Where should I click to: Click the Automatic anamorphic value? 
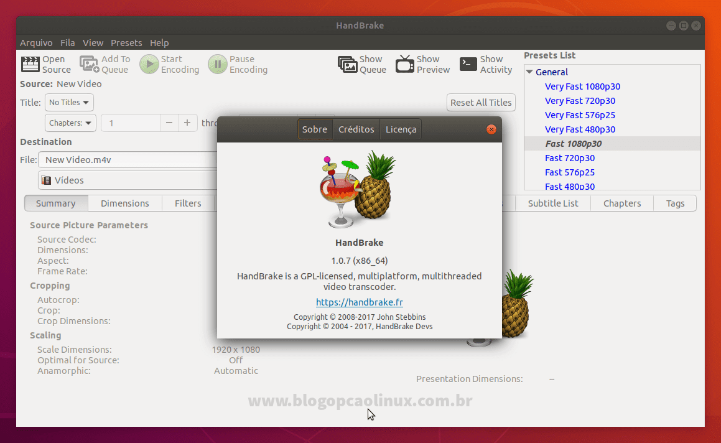[x=236, y=371]
